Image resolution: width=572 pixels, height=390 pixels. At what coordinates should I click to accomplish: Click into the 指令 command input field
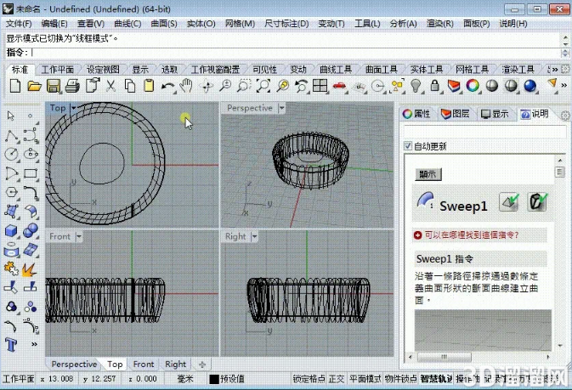295,53
